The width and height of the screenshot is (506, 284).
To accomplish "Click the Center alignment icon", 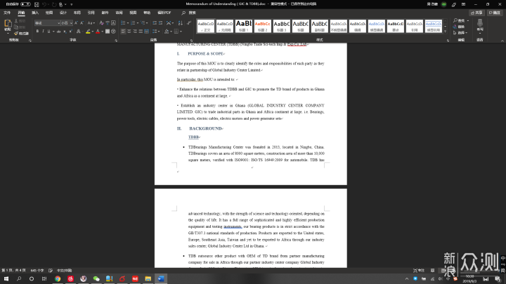I will click(129, 32).
